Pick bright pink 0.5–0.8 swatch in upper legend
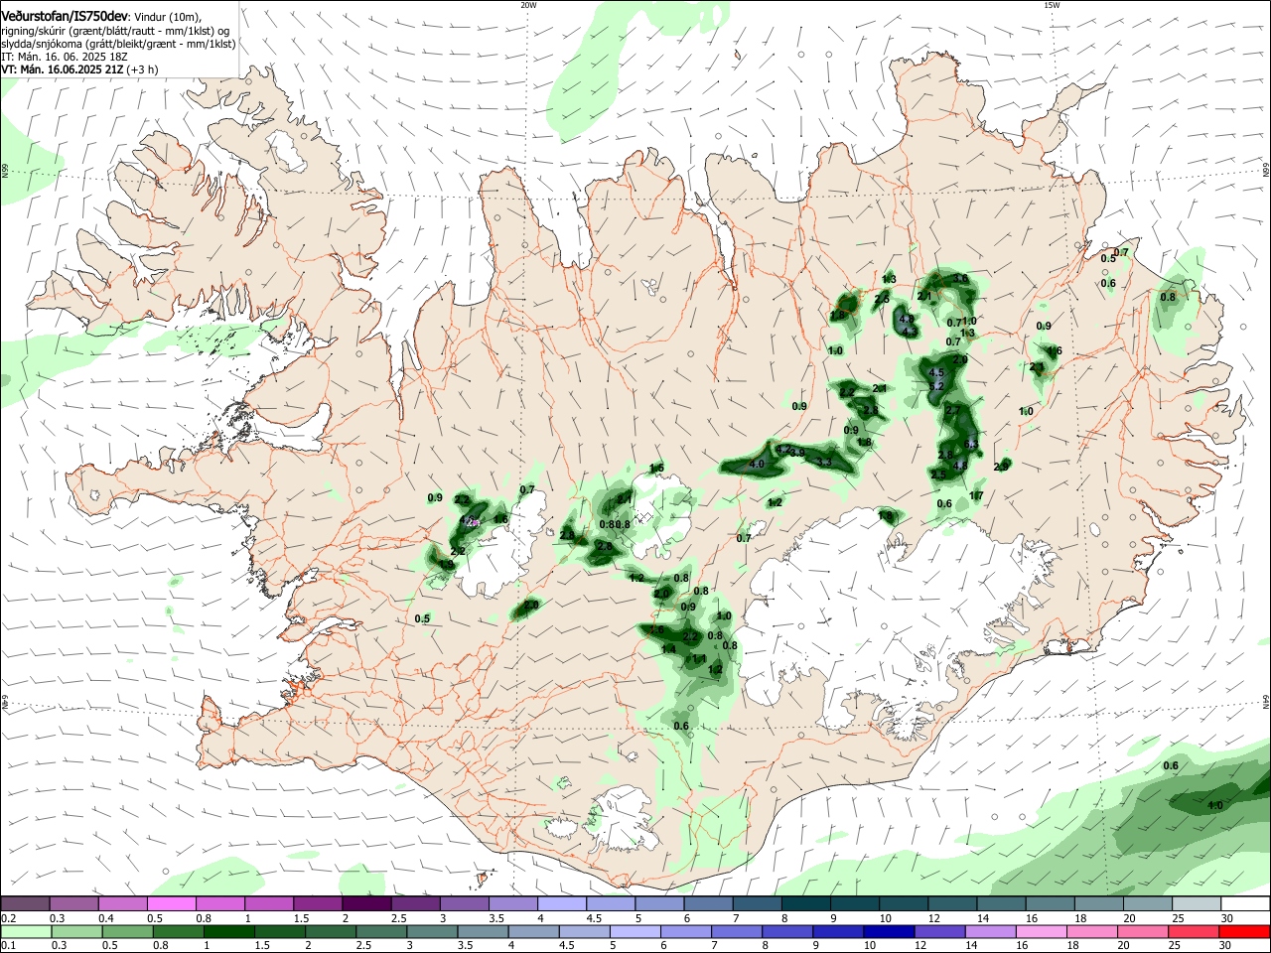This screenshot has width=1271, height=953. pos(171,903)
